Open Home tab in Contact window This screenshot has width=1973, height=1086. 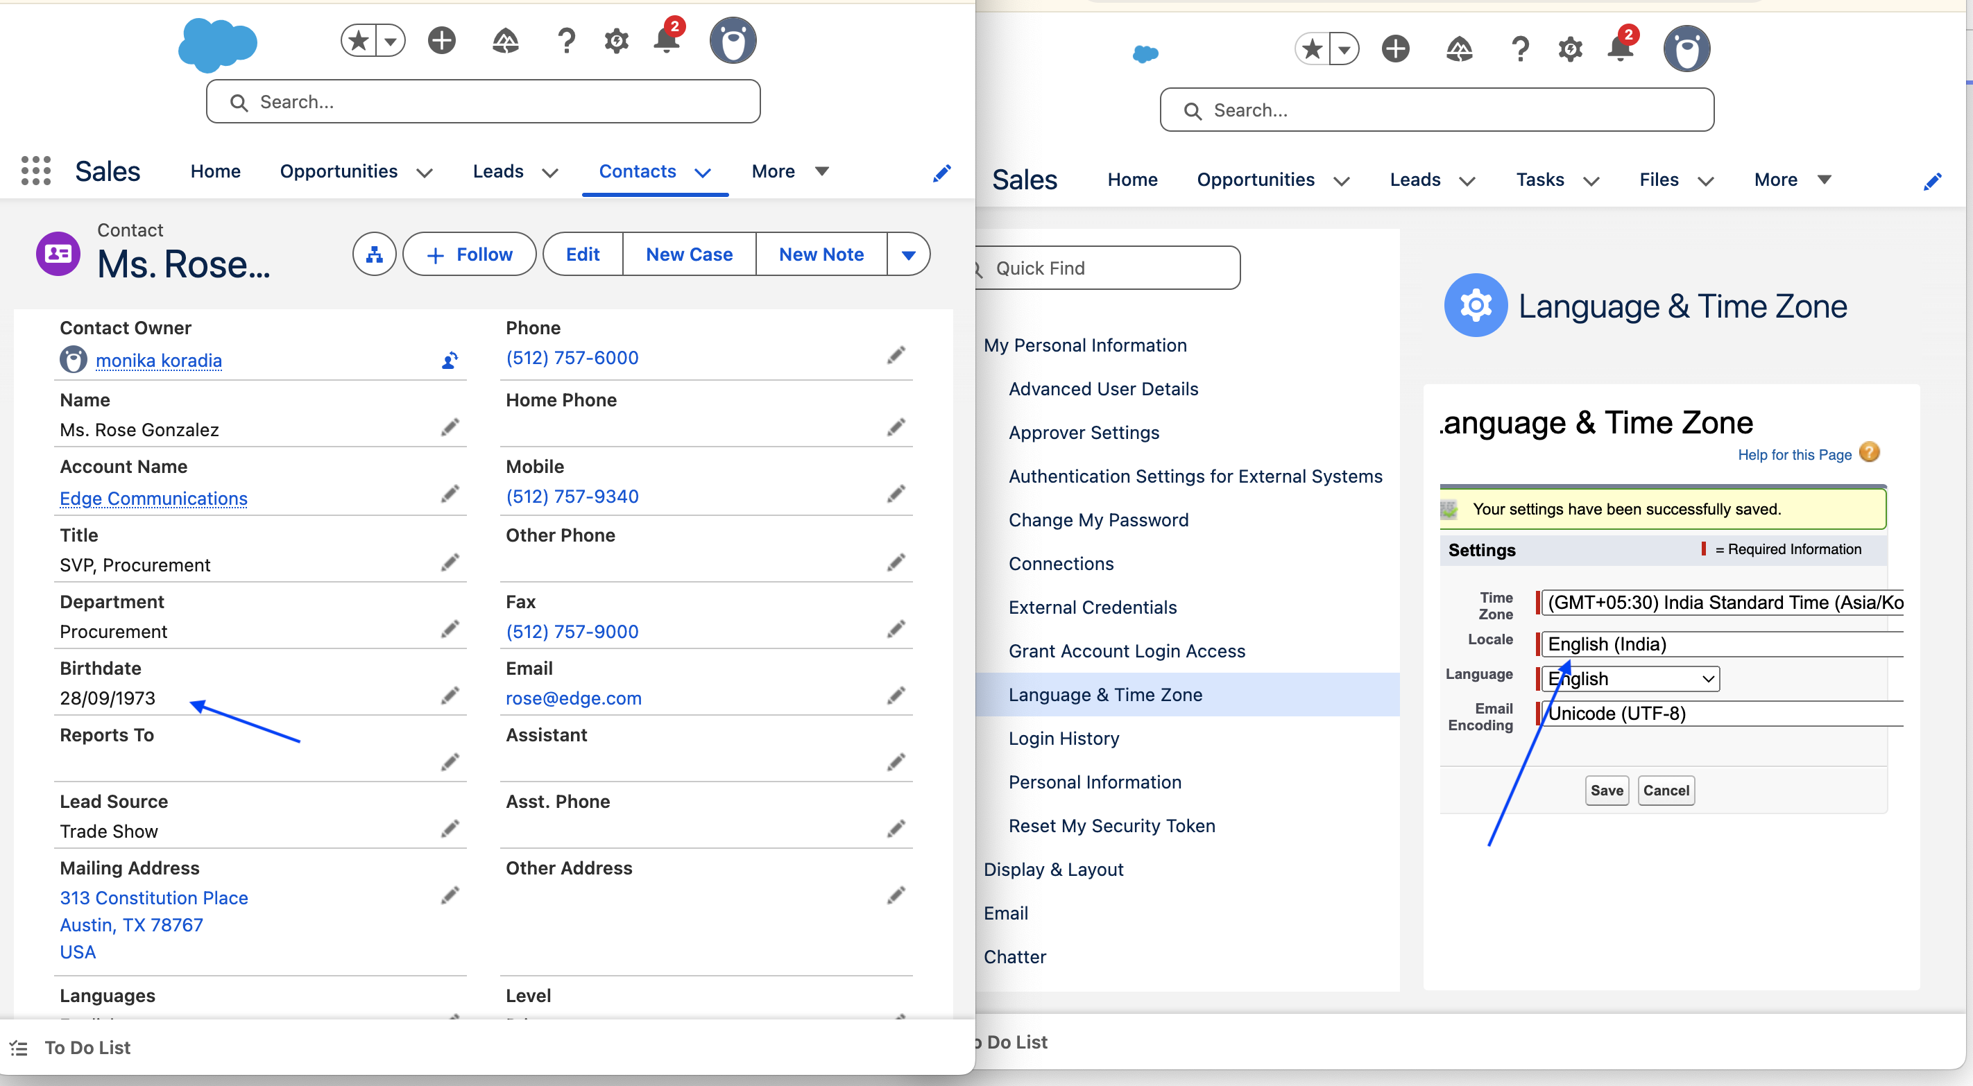(215, 171)
